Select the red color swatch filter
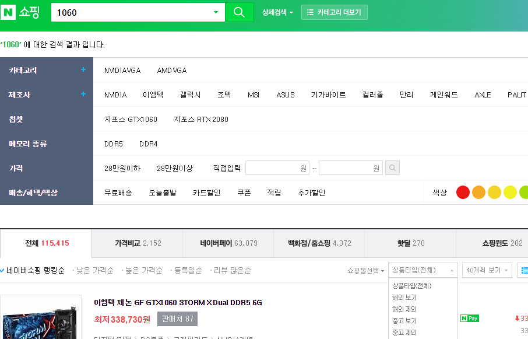Image resolution: width=528 pixels, height=339 pixels. click(463, 192)
